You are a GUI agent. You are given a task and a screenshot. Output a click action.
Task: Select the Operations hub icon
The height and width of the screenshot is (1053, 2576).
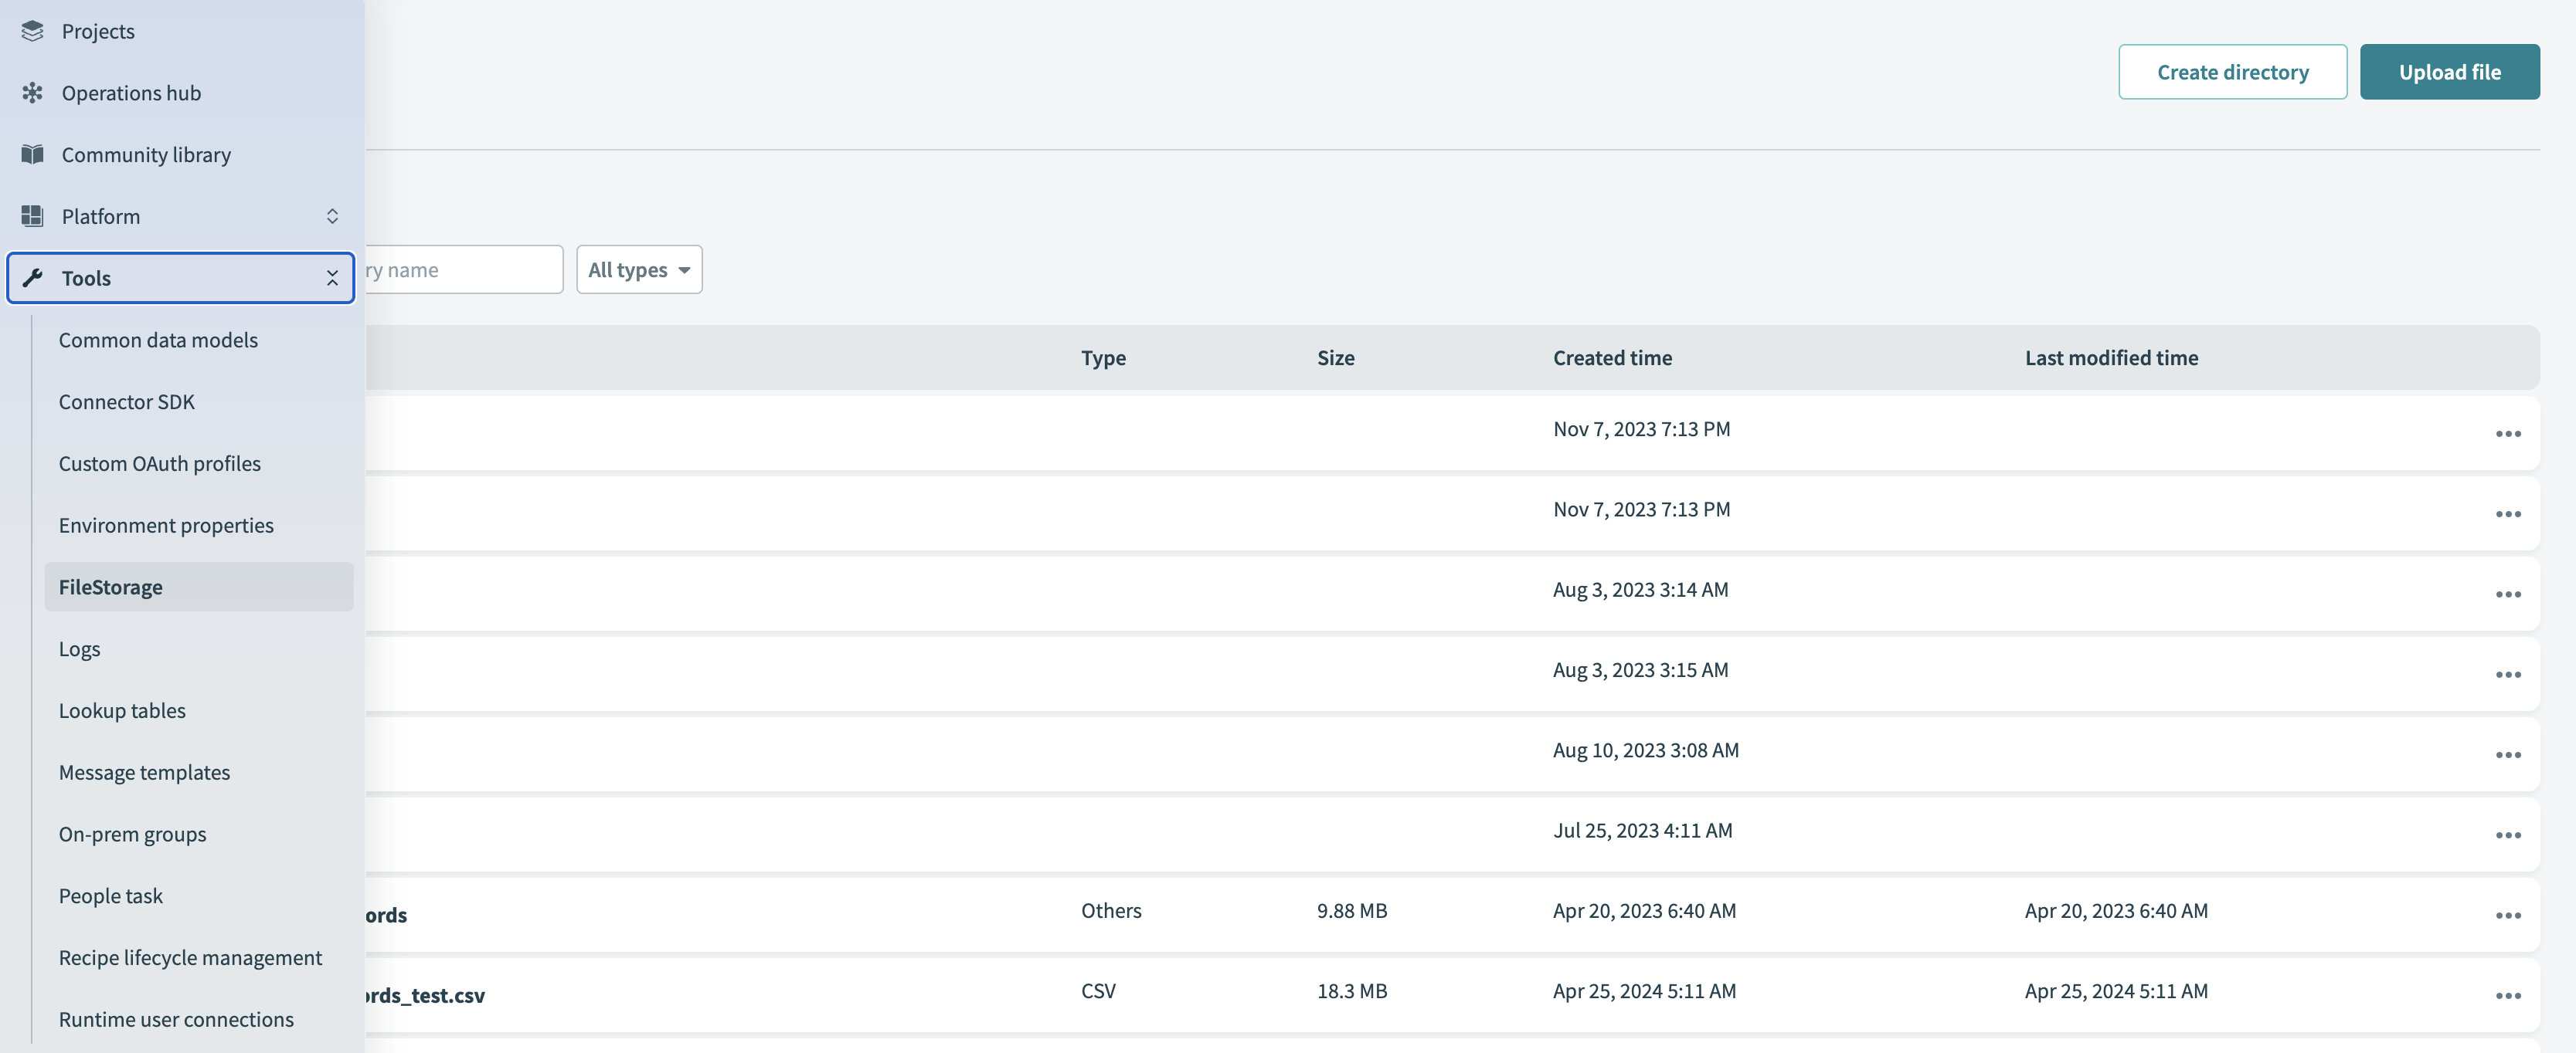(31, 93)
